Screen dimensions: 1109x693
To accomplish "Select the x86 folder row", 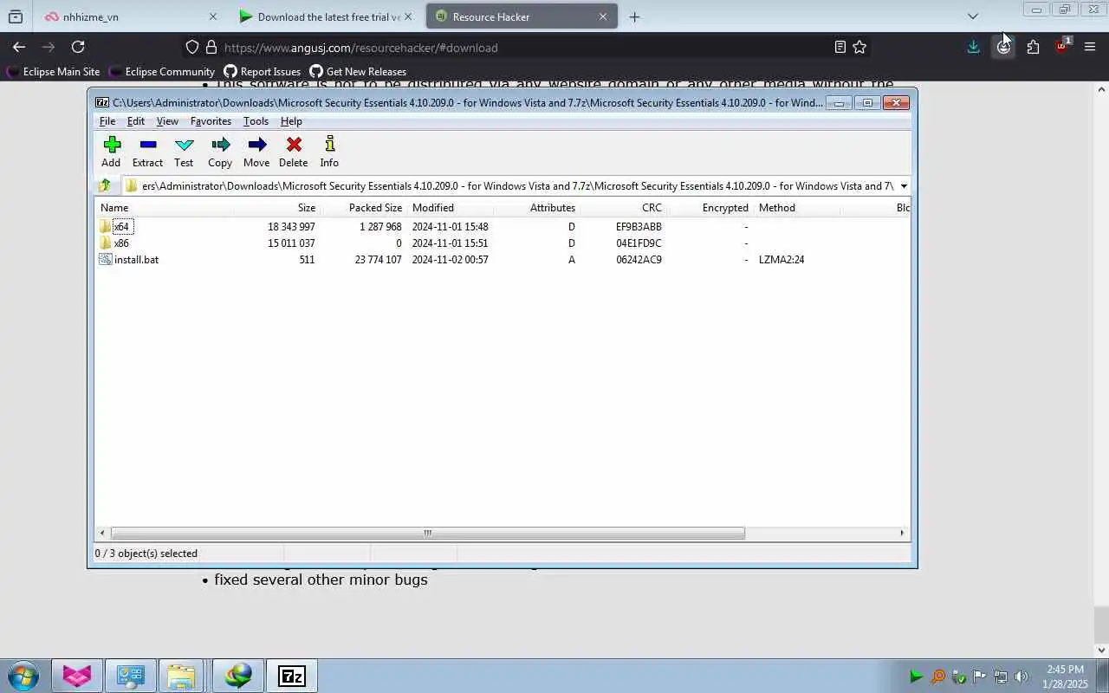I will [x=503, y=243].
